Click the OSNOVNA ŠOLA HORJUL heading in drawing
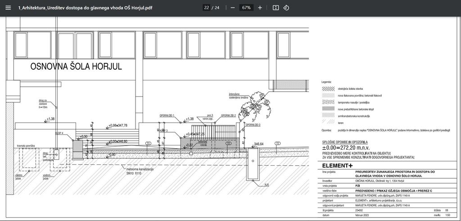Viewport: 461px width, 221px height. point(76,66)
